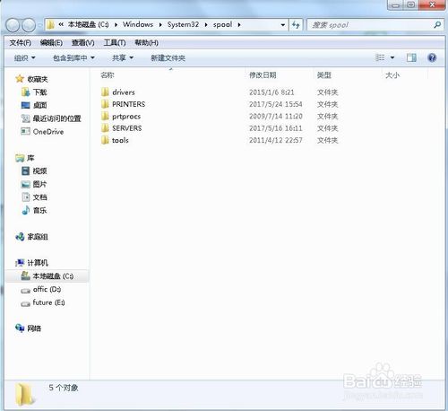The image size is (448, 411).
Task: Click the refresh button beside address bar
Action: coord(296,25)
